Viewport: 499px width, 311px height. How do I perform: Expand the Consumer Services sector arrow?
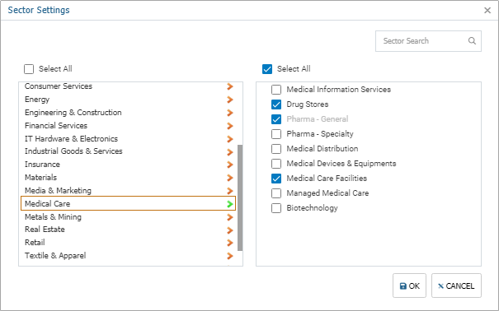tap(230, 86)
